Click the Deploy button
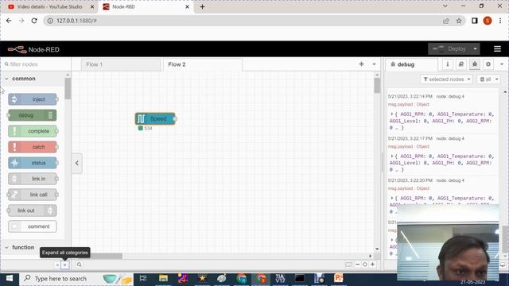 [449, 49]
